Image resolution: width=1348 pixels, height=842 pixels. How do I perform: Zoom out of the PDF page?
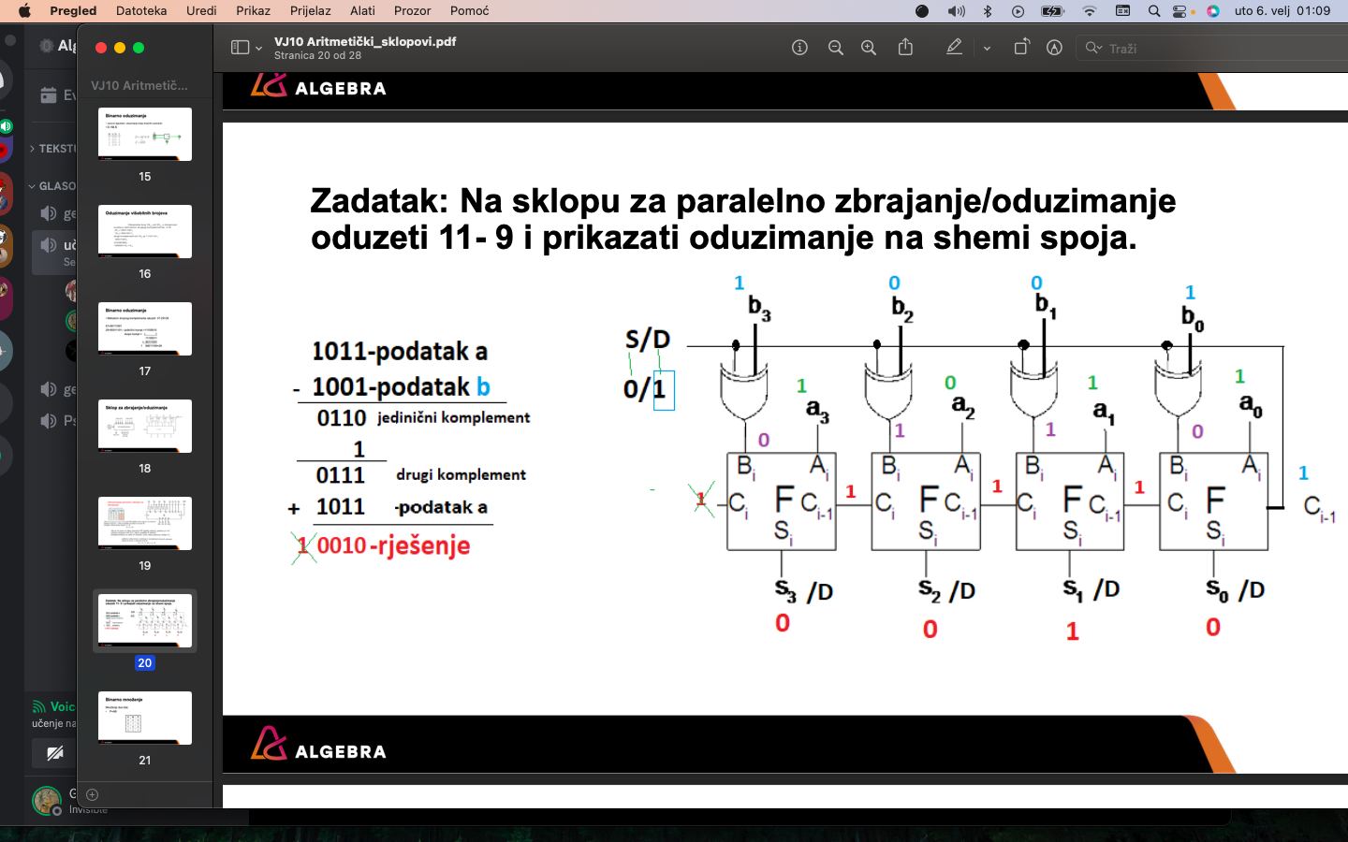836,48
